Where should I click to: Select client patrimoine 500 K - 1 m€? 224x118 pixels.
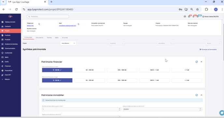coord(154,70)
